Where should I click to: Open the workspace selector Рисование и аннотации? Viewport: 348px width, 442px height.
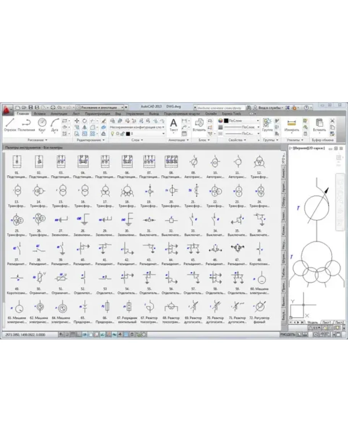pos(99,108)
